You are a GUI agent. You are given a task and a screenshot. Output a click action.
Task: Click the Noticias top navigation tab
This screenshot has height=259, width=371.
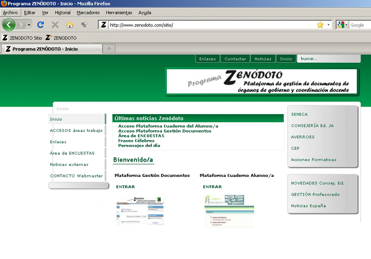263,59
